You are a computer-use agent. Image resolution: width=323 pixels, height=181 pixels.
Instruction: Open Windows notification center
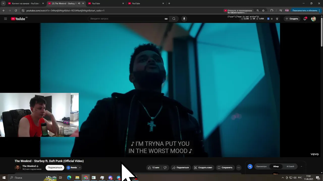point(318,178)
